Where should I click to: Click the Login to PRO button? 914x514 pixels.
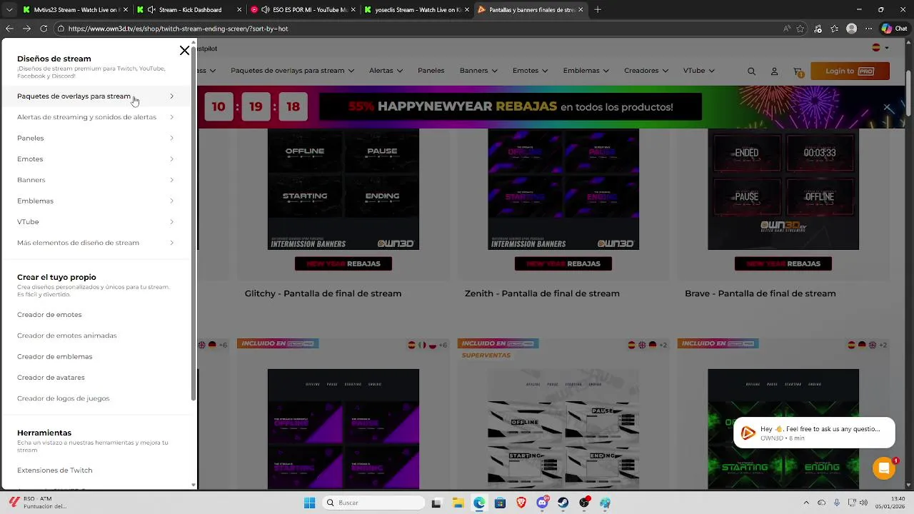point(850,71)
